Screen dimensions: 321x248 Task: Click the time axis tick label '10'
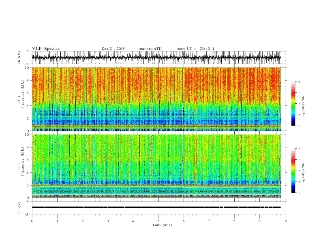pos(285,221)
